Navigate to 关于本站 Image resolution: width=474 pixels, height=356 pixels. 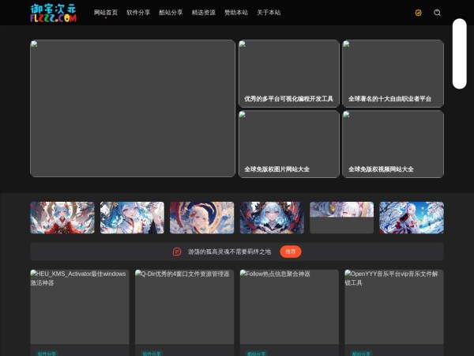tap(269, 13)
